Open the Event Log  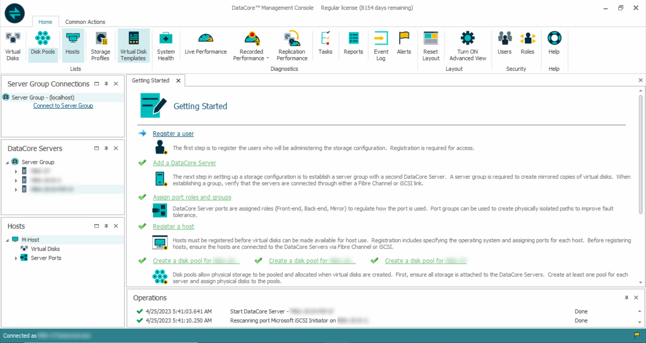(381, 46)
